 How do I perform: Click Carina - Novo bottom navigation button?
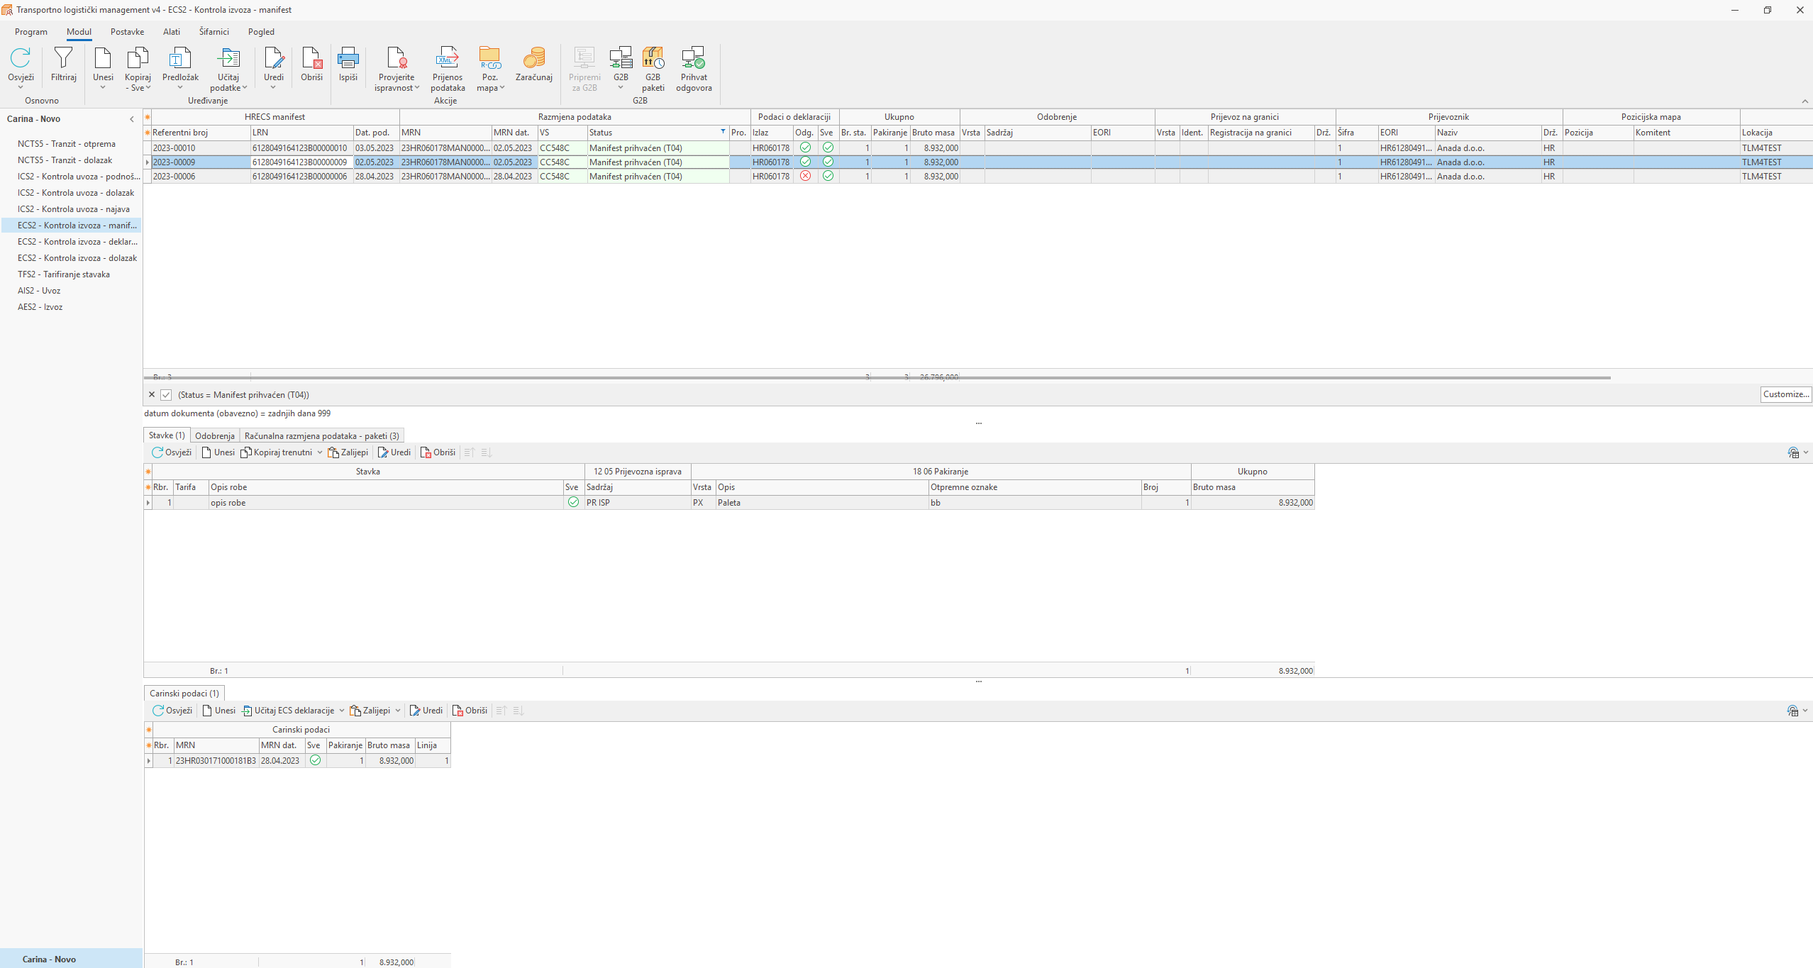pos(71,959)
